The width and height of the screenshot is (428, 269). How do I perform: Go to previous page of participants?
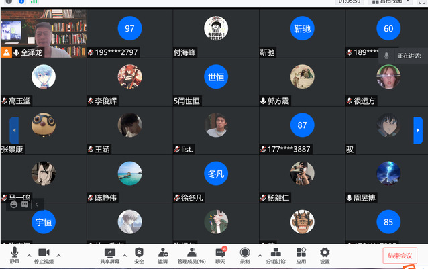(x=14, y=130)
